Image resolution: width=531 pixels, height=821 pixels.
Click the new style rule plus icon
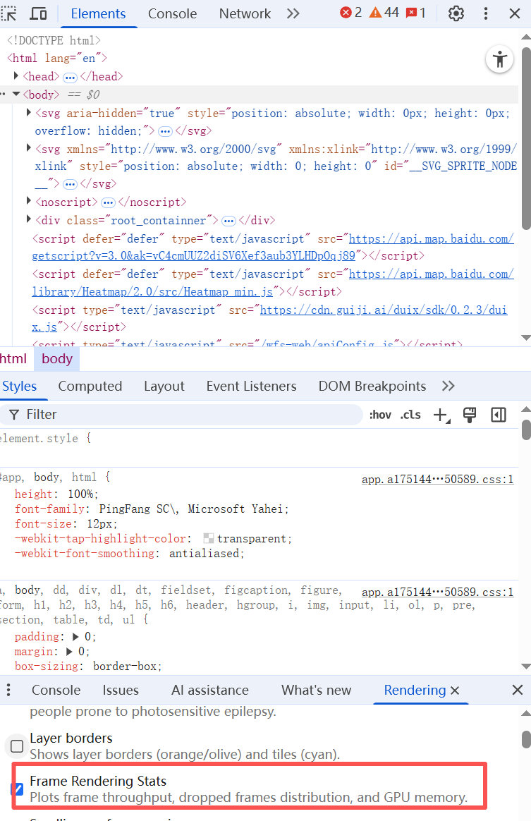(441, 415)
